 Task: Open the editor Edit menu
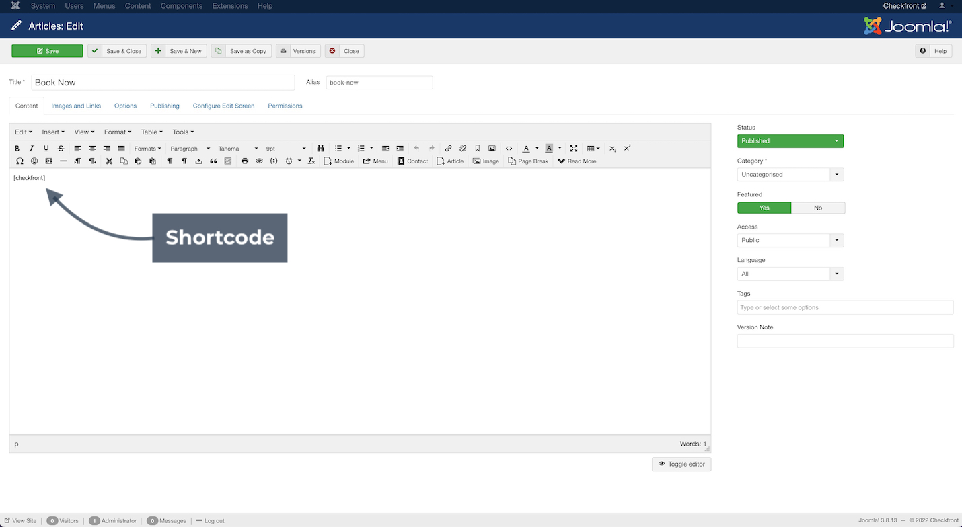[x=24, y=132]
